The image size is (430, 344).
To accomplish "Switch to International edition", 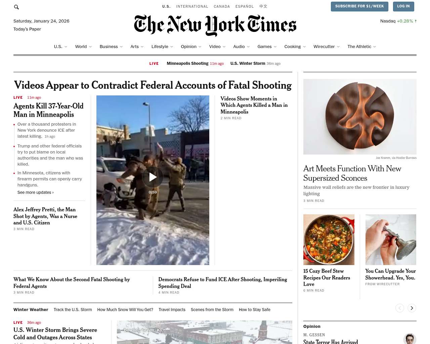I will coord(192,6).
